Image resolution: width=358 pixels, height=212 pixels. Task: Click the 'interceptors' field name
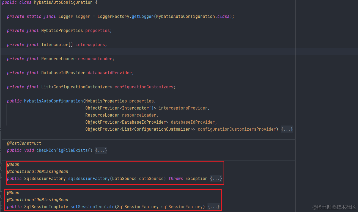pos(90,45)
